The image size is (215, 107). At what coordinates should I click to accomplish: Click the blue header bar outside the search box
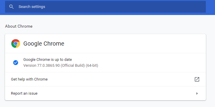click(x=210, y=7)
